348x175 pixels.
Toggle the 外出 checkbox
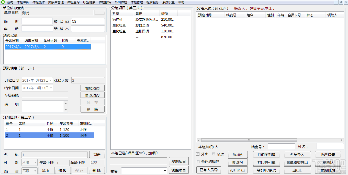point(198,154)
